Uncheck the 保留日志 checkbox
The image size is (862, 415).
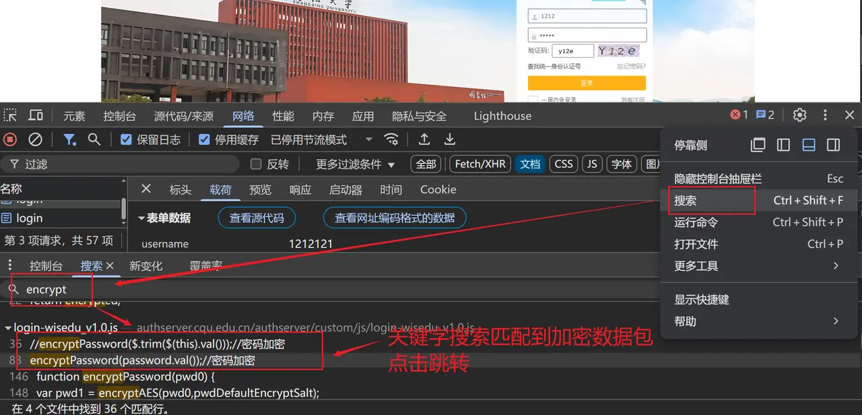126,139
